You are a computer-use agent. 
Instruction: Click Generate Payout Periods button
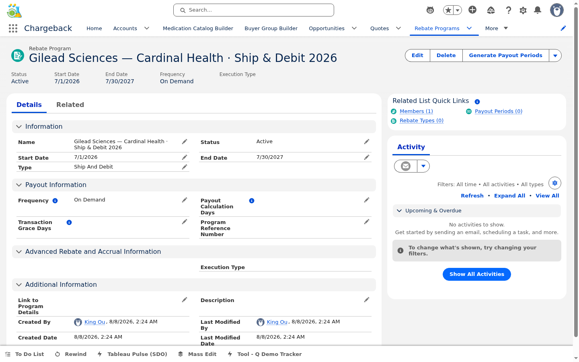505,56
